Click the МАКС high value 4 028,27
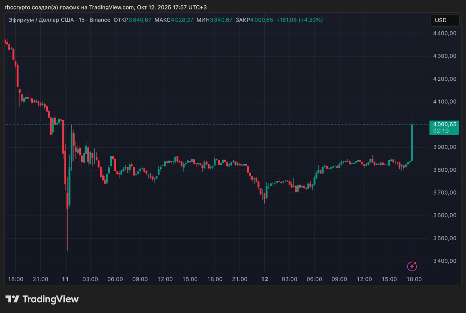The height and width of the screenshot is (313, 466). tap(182, 20)
